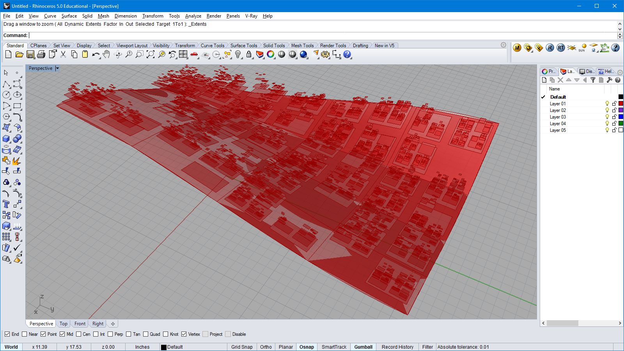
Task: Toggle the Grid Snap status button
Action: click(242, 347)
